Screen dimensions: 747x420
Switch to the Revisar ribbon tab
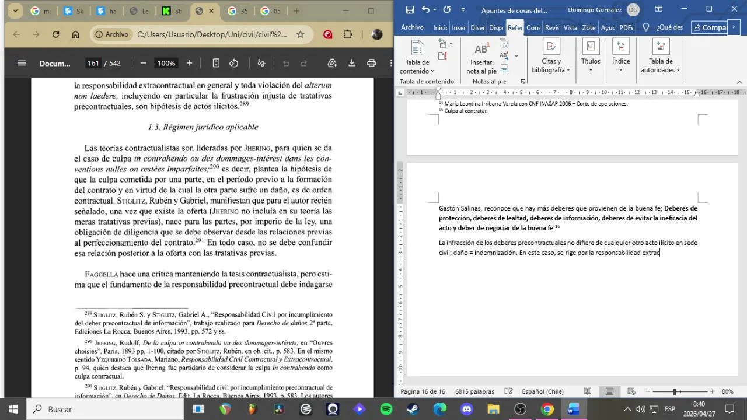552,27
